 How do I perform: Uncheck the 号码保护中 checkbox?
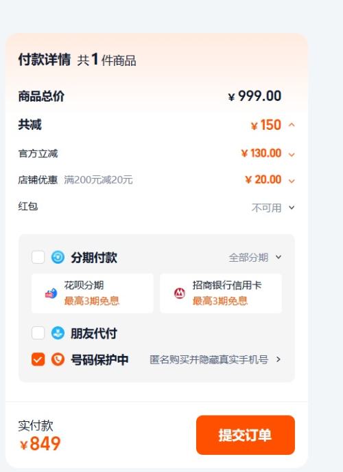point(38,359)
